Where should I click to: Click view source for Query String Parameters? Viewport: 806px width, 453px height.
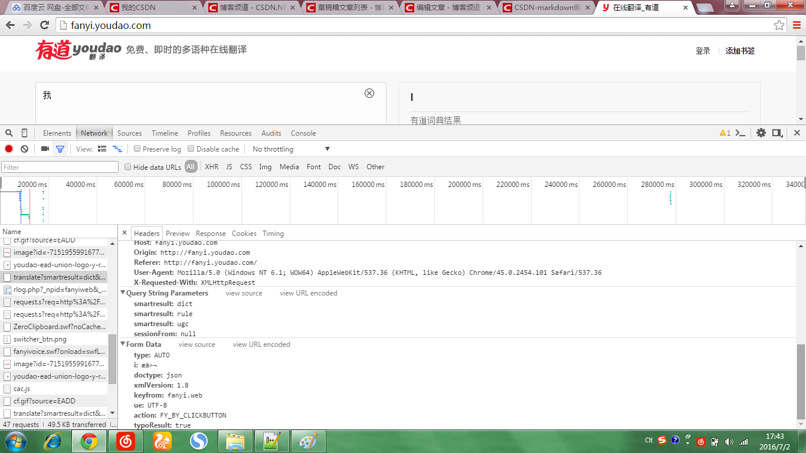244,293
